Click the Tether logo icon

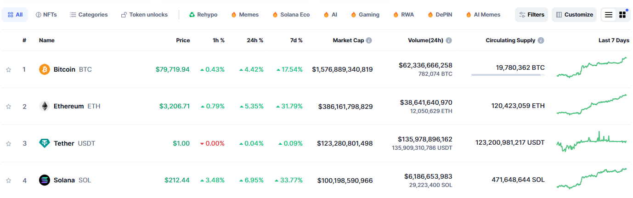point(45,143)
